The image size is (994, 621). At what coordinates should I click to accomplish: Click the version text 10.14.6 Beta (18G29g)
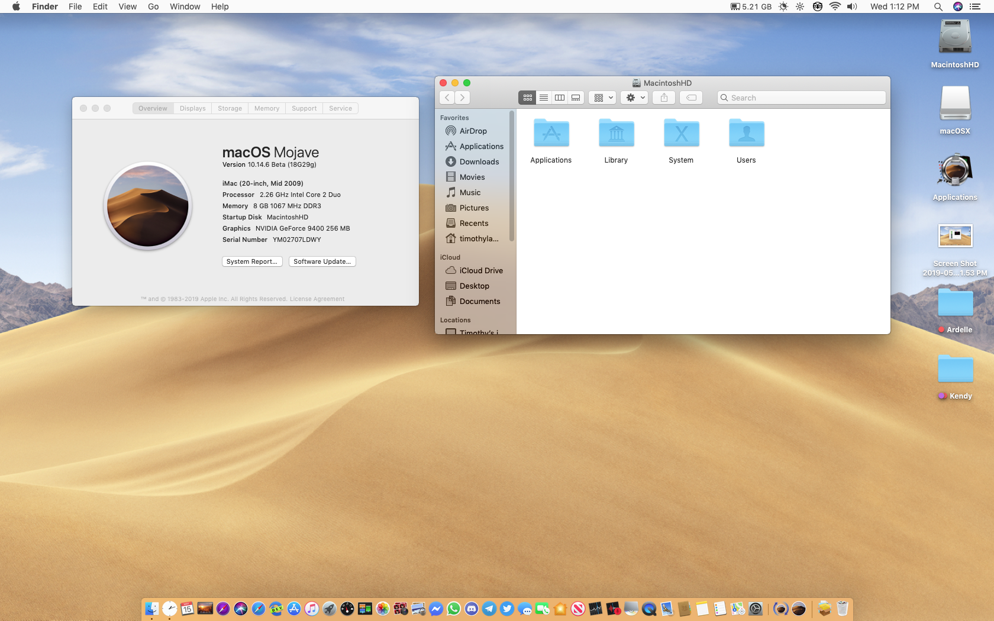(282, 164)
